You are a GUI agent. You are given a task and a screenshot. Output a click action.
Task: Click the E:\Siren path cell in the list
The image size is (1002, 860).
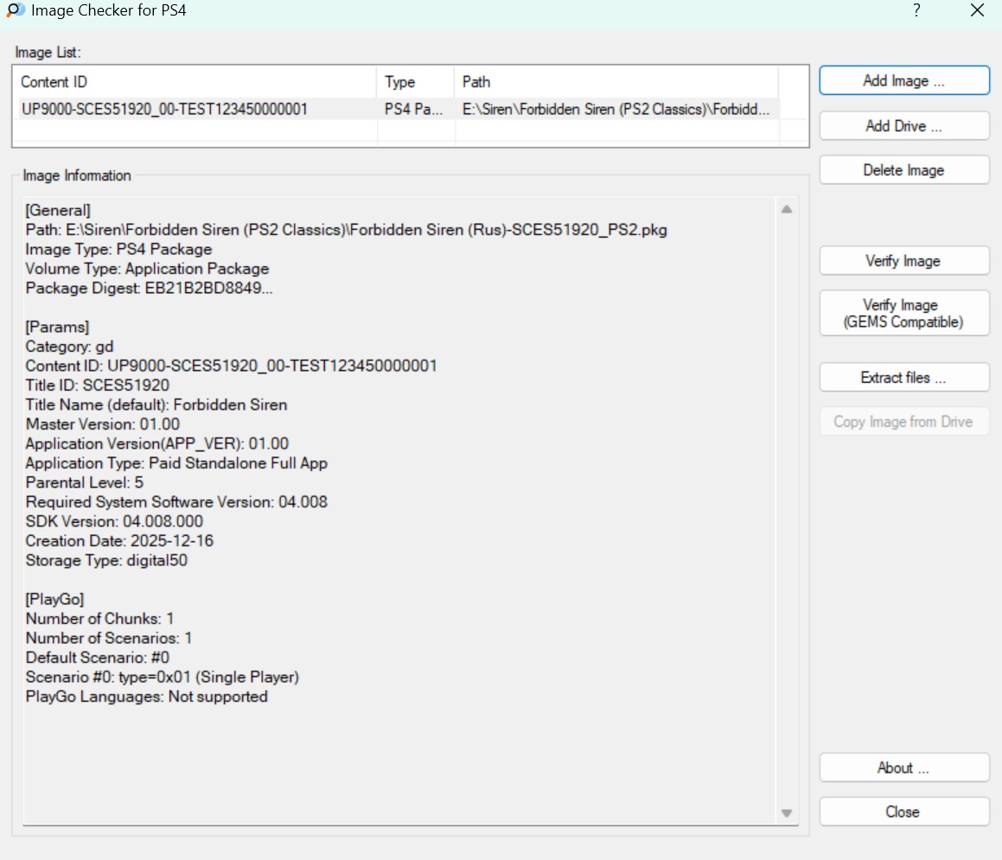coord(616,109)
